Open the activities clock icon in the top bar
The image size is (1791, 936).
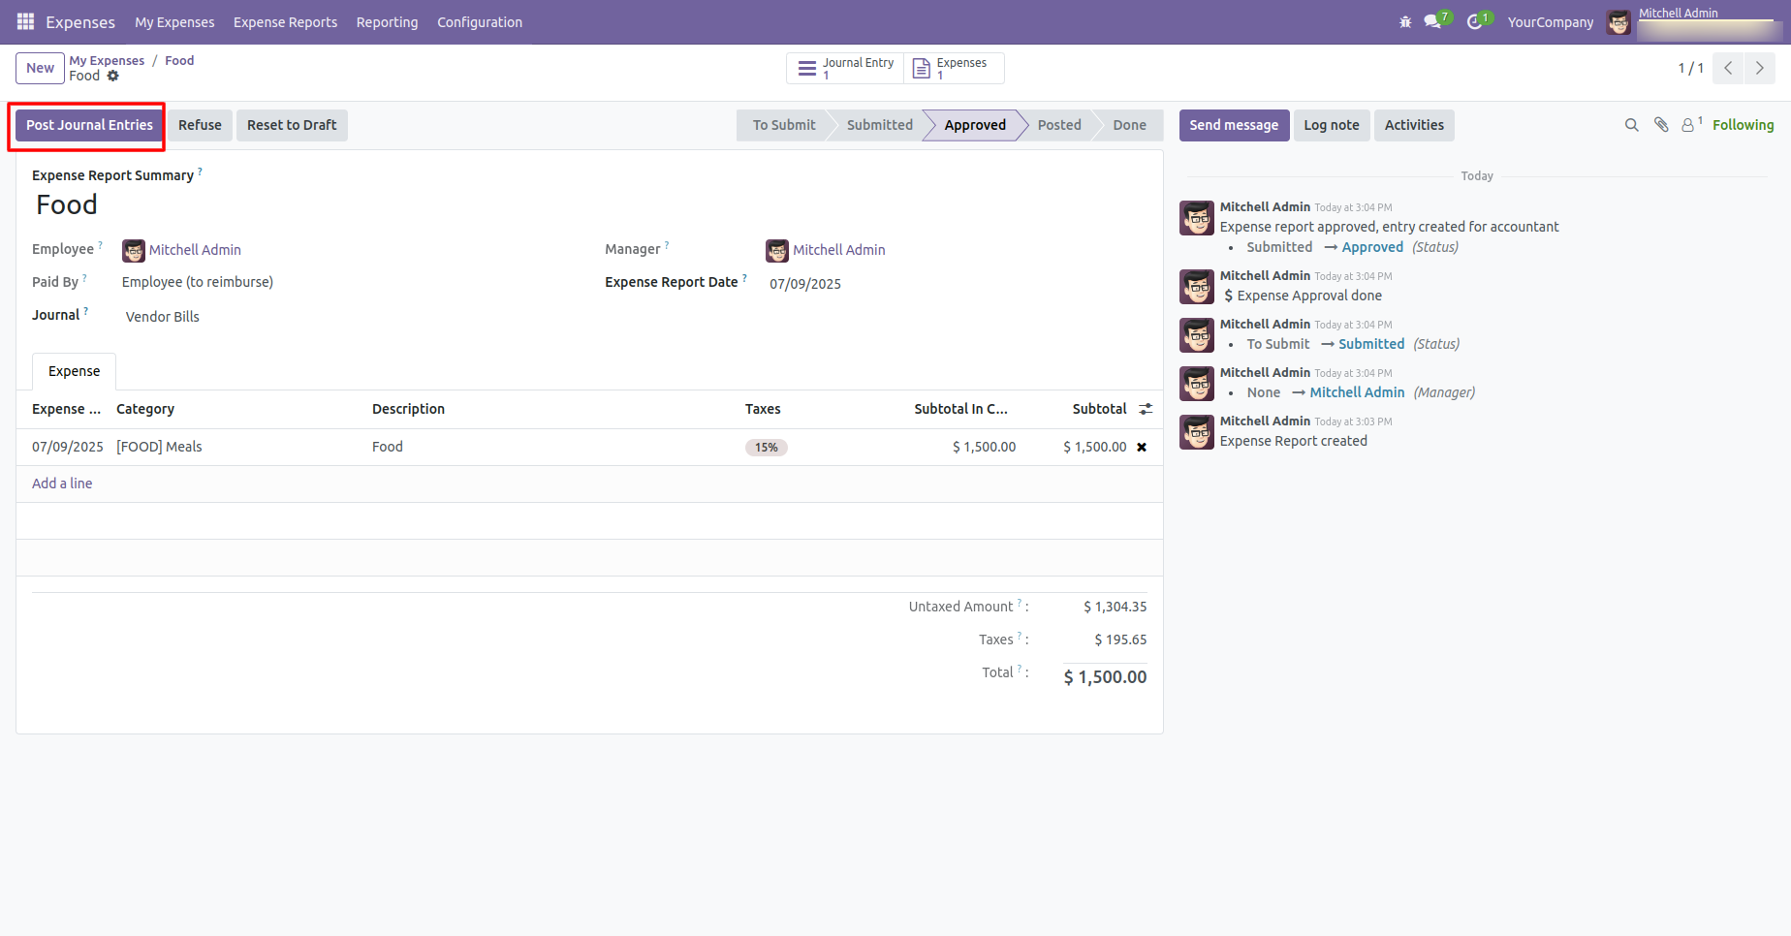(1475, 21)
